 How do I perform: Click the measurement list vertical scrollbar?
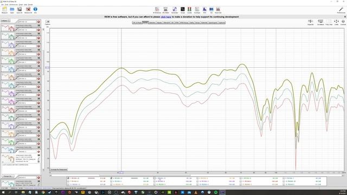point(43,100)
